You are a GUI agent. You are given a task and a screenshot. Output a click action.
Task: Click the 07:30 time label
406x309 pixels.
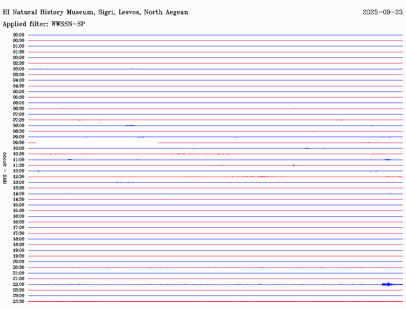[19, 120]
